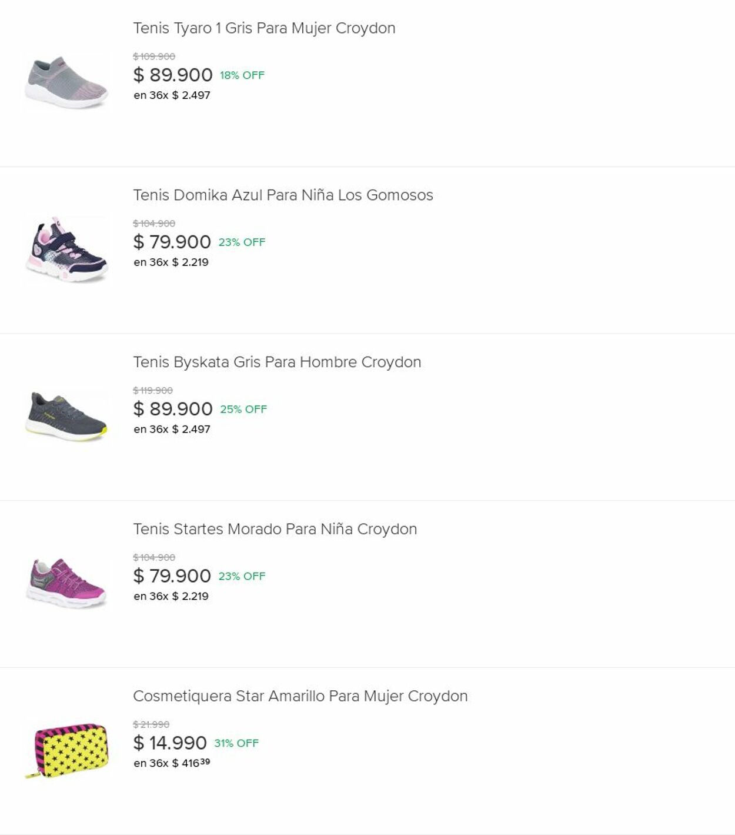
Task: Click the $ 14.990 cosmetic bag price
Action: click(170, 743)
